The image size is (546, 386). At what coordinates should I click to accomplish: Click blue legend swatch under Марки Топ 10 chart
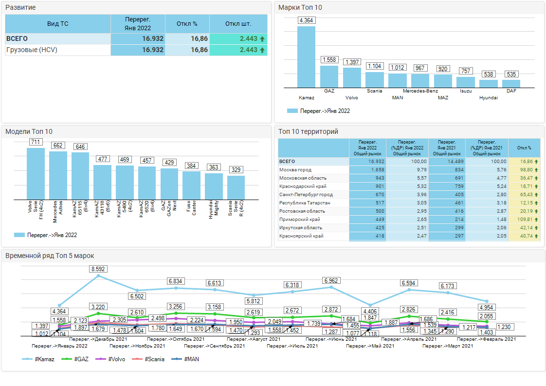pyautogui.click(x=292, y=111)
